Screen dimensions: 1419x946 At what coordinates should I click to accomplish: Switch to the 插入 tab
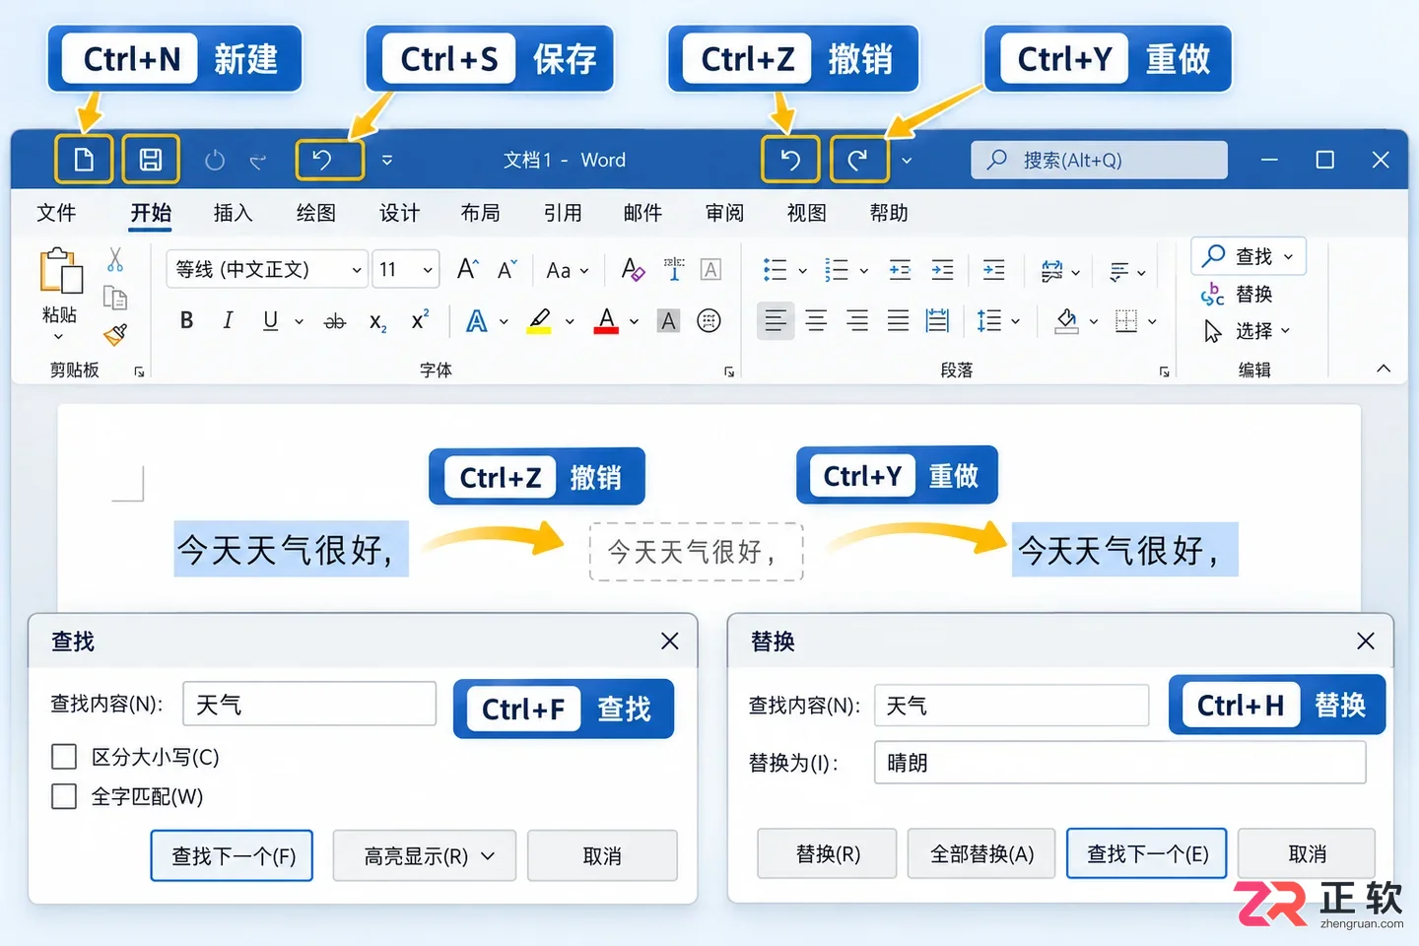[234, 213]
